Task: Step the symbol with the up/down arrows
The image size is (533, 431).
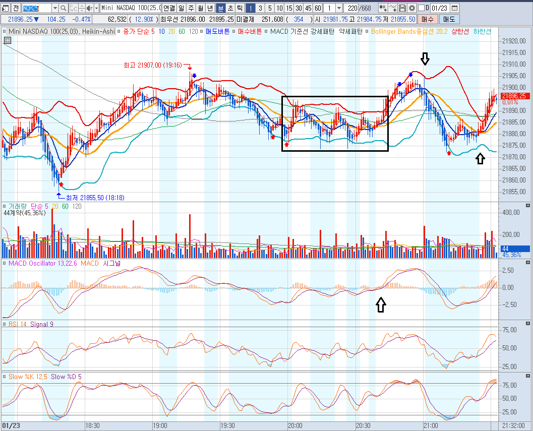Action: [82, 8]
